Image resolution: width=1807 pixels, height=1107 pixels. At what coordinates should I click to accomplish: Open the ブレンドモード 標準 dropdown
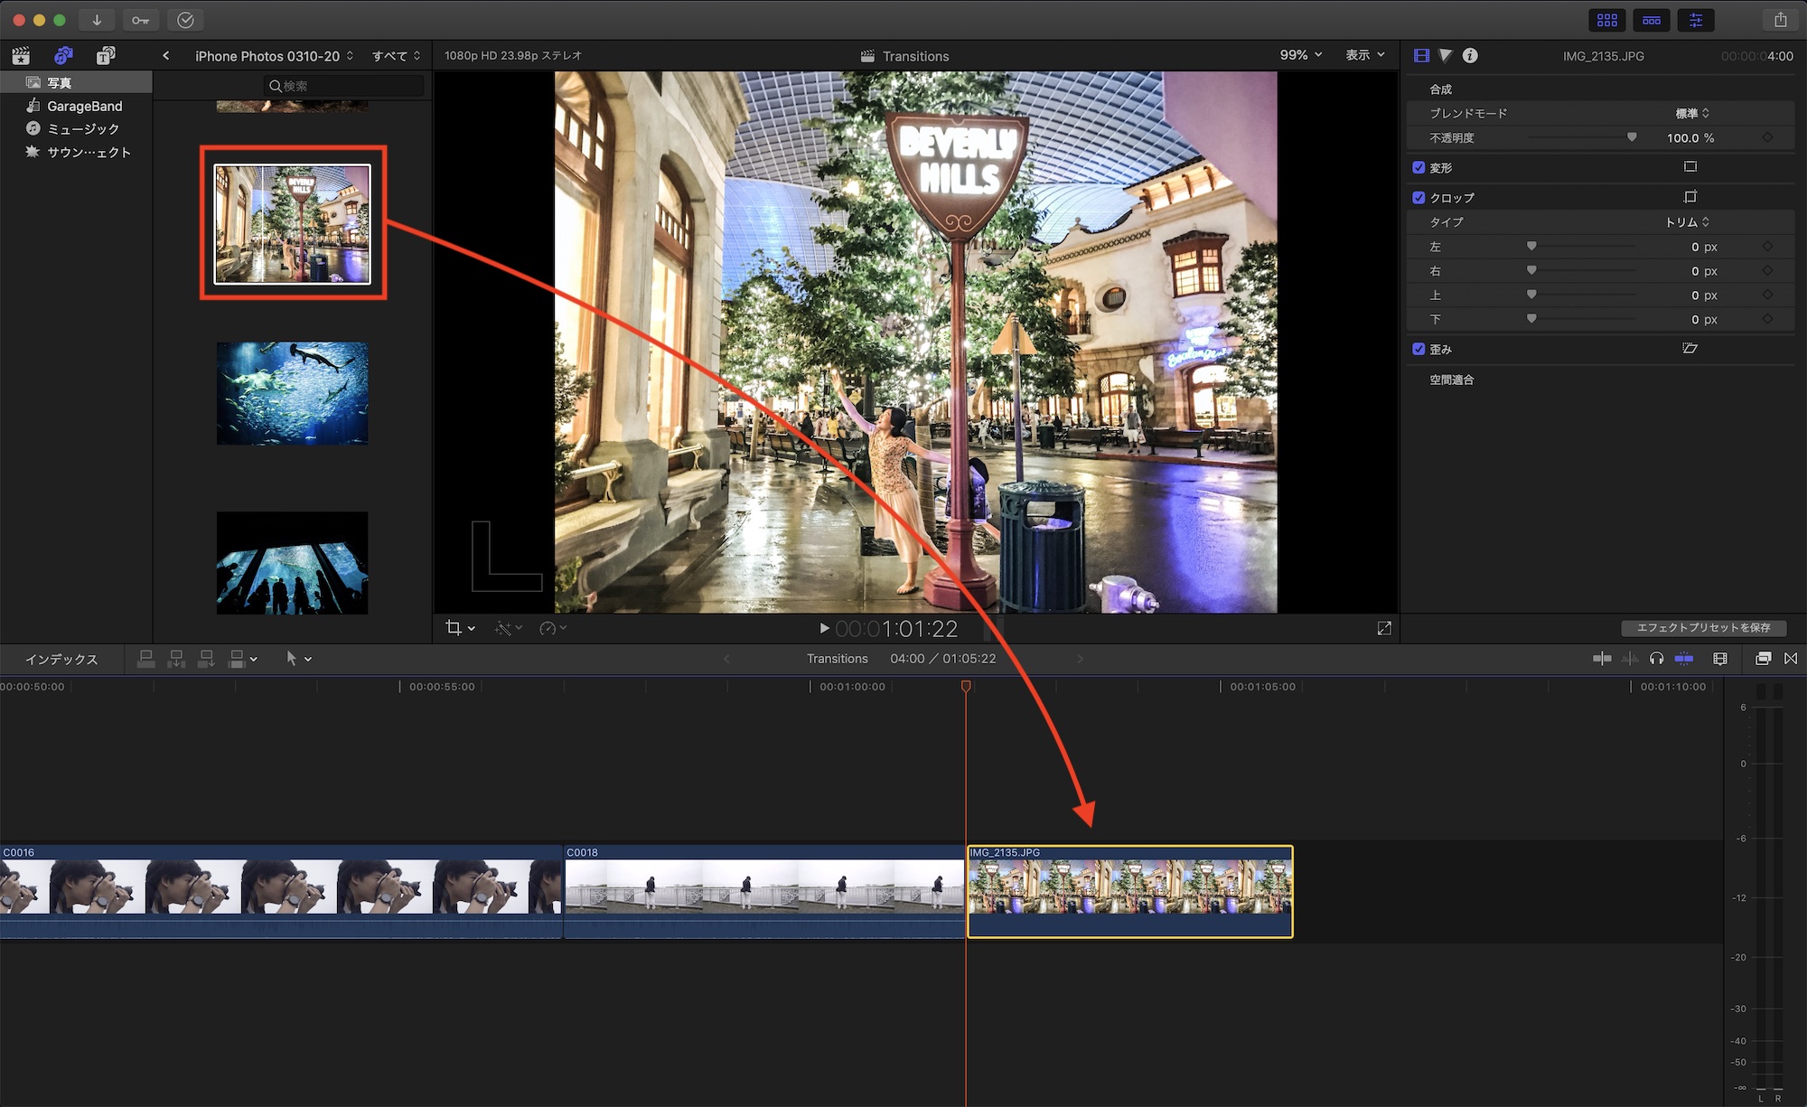(1691, 113)
